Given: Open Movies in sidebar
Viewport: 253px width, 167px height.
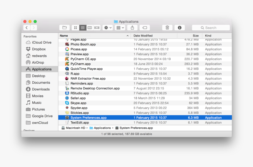Looking at the screenshot, I should pos(40,96).
